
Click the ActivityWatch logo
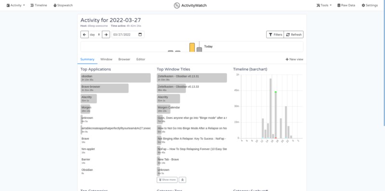177,5
